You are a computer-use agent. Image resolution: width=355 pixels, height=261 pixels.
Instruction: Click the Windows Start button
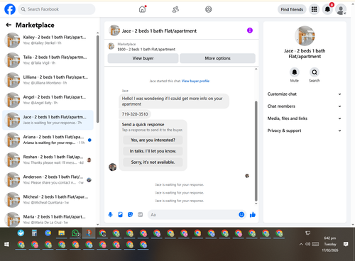(x=6, y=244)
